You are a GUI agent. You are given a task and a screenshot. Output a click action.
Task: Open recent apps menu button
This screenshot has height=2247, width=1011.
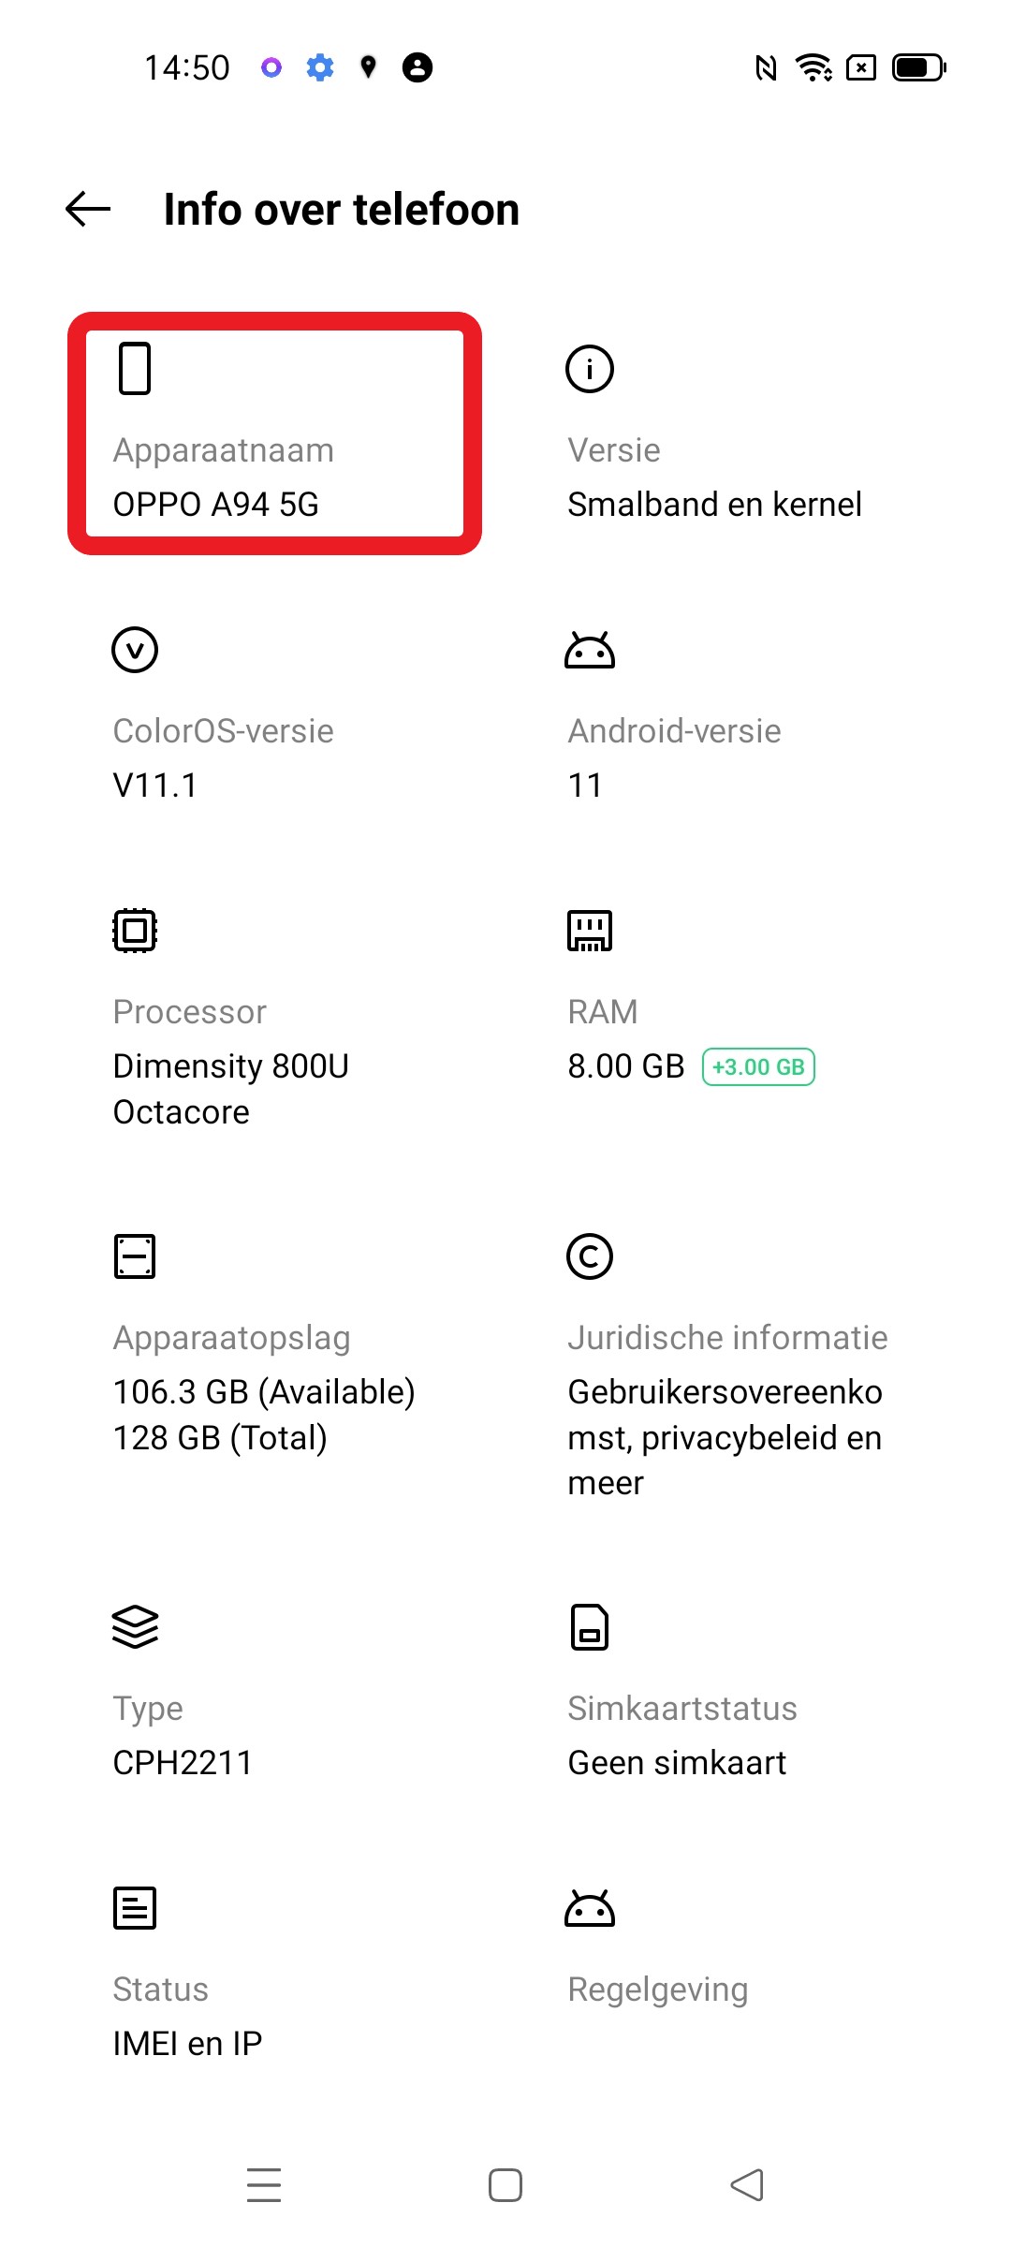(x=264, y=2185)
